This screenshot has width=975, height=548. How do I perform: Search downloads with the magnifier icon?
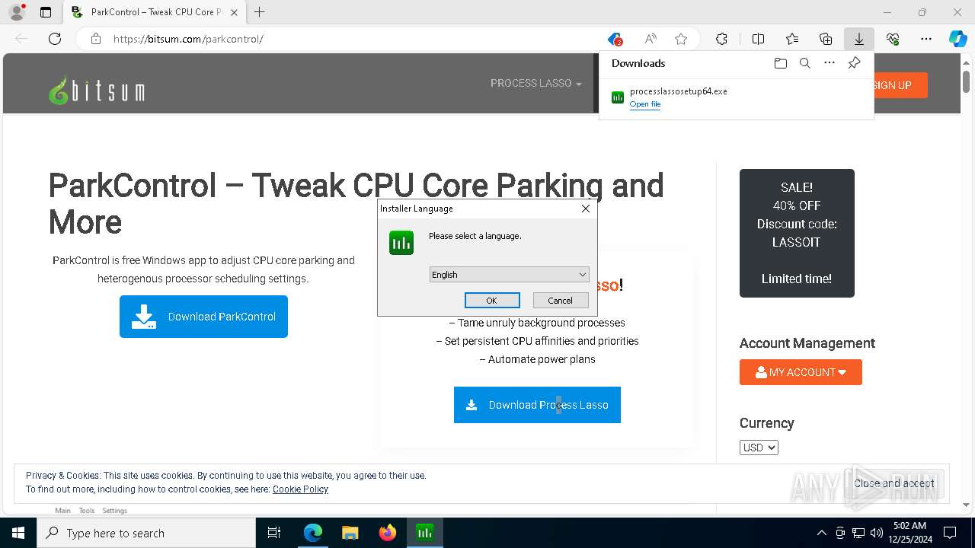[804, 63]
